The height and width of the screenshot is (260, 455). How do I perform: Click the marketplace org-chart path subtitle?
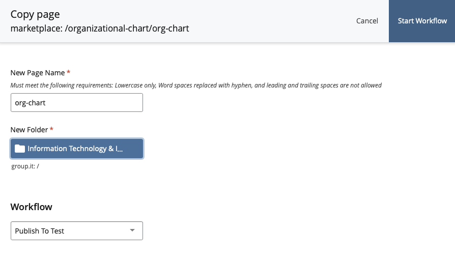(100, 28)
